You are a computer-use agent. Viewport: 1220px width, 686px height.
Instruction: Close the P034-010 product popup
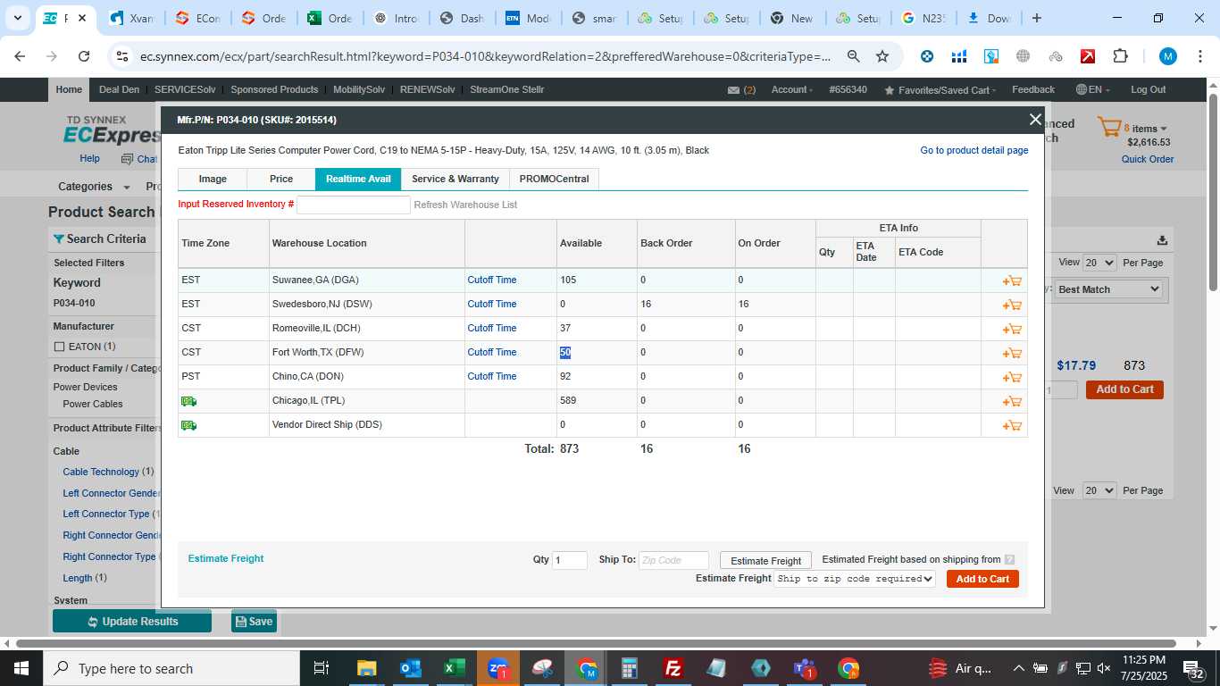click(x=1035, y=120)
